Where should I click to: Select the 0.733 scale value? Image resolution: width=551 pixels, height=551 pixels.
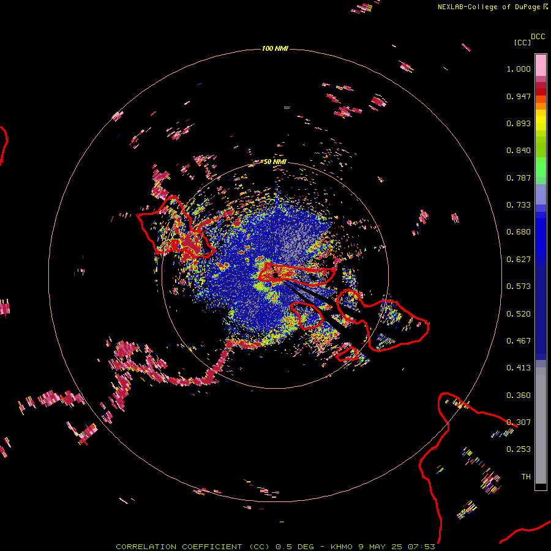[519, 205]
